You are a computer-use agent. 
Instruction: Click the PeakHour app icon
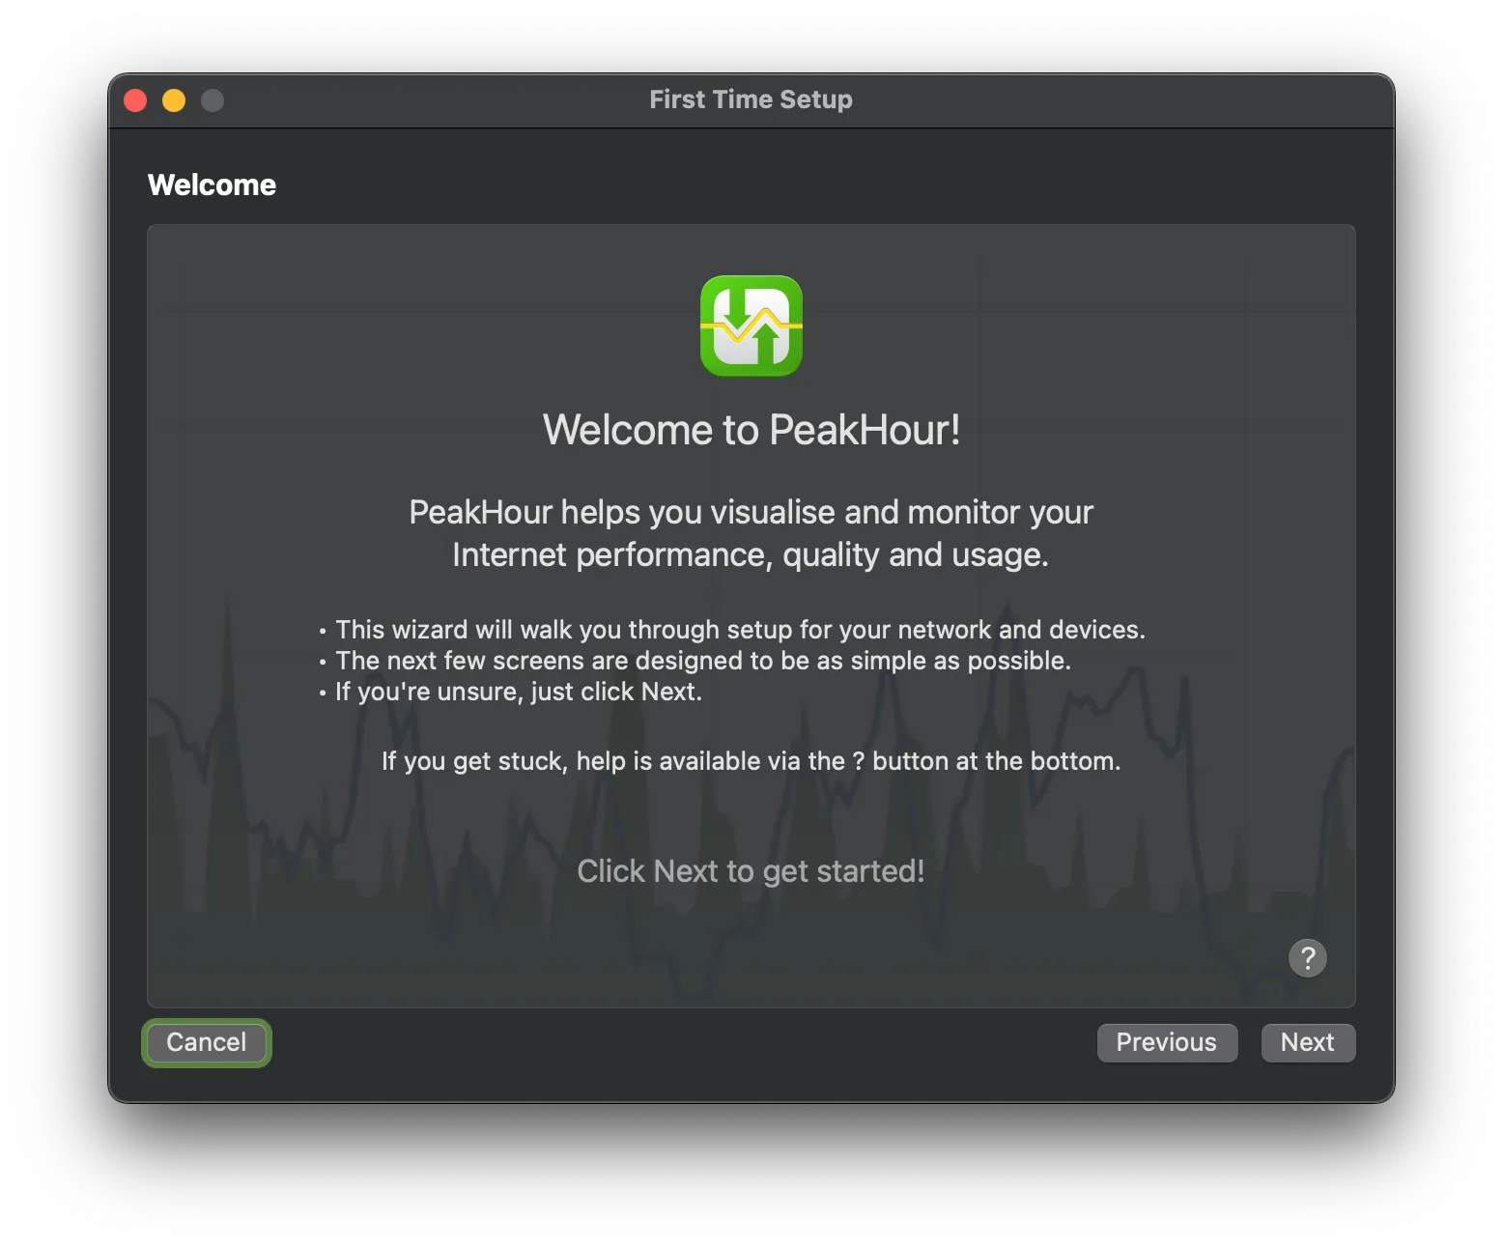(x=751, y=326)
